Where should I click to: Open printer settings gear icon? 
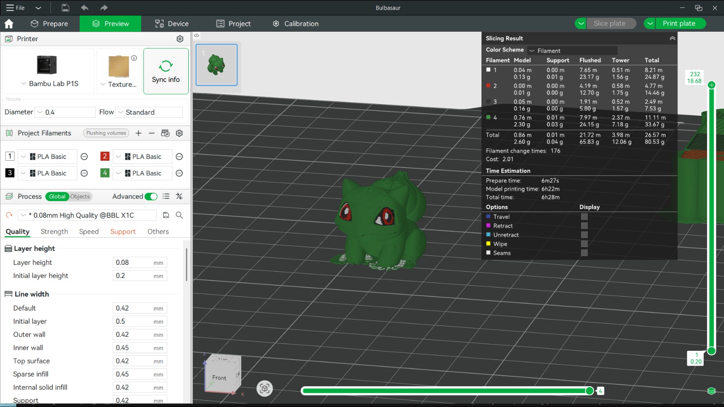(x=180, y=39)
